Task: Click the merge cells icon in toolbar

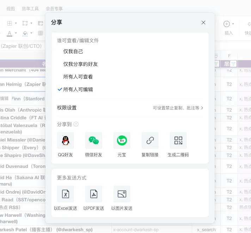Action: coord(25,23)
